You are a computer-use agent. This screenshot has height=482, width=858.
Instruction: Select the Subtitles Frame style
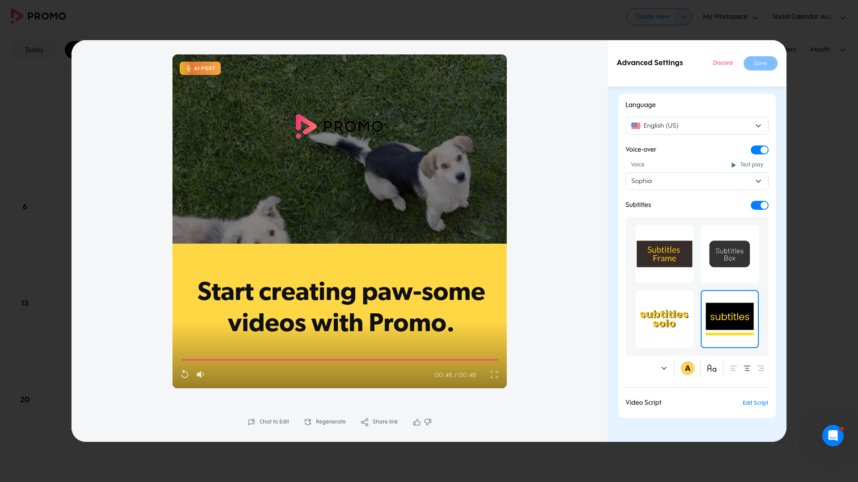664,254
